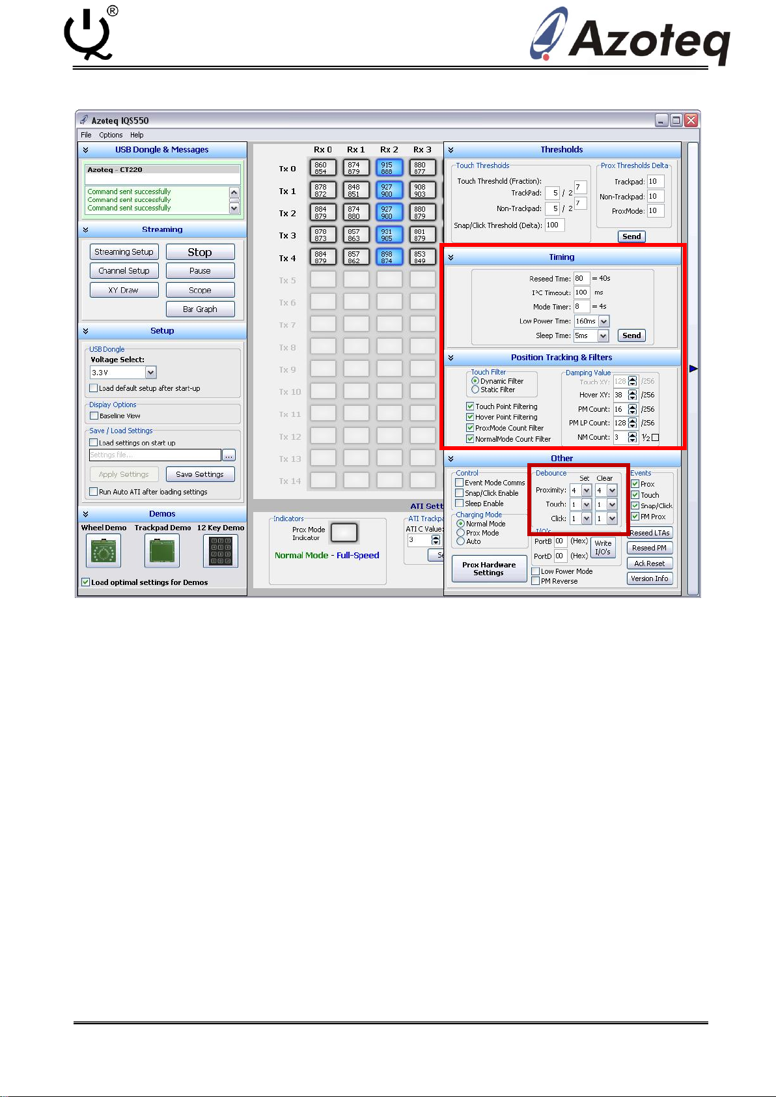776x1097 pixels.
Task: Collapse the Setup section chevron
Action: coord(85,331)
